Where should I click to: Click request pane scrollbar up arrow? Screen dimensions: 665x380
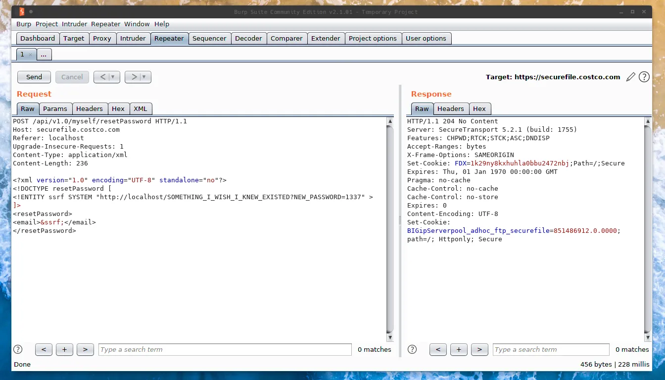pos(390,121)
